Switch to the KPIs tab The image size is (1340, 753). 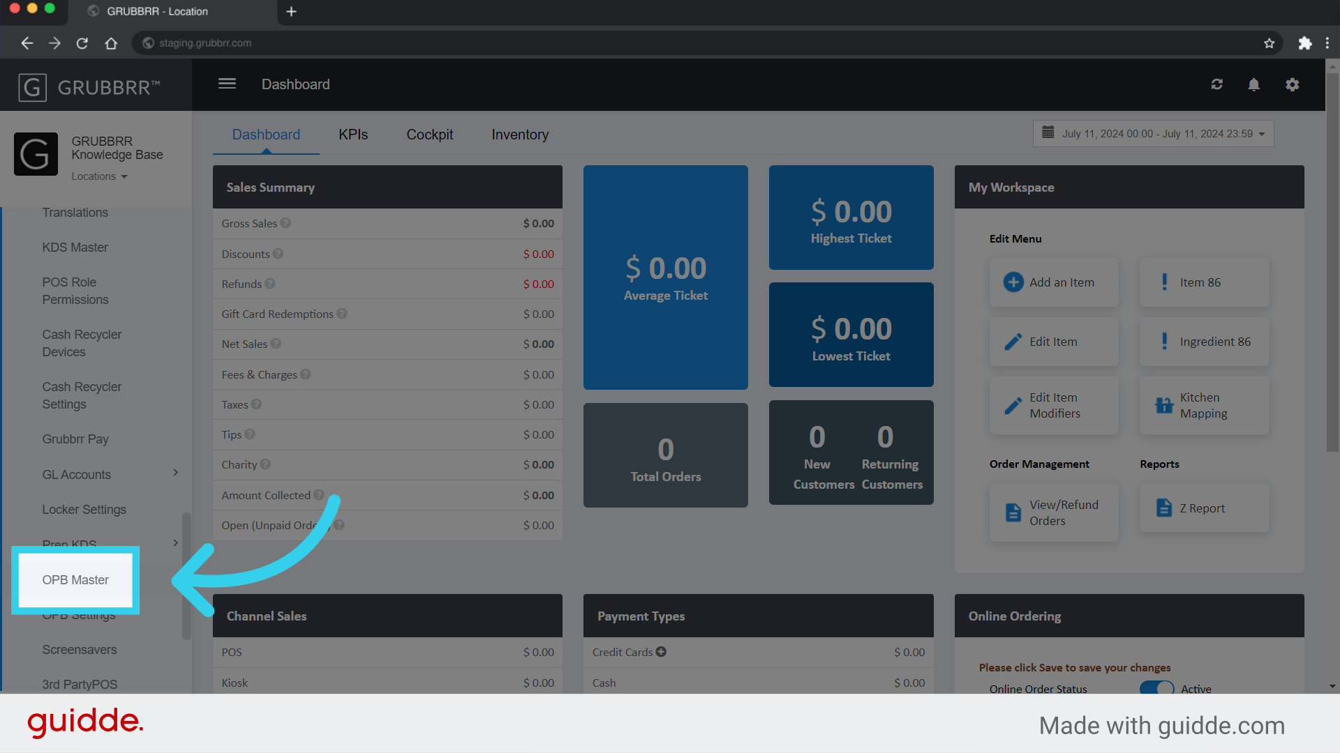click(x=353, y=135)
